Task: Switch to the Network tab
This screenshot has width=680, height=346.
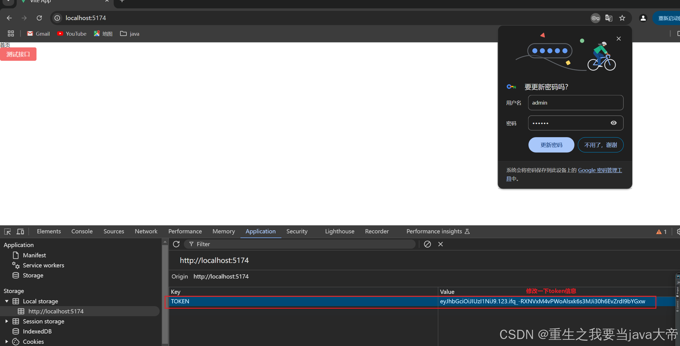Action: [x=146, y=231]
